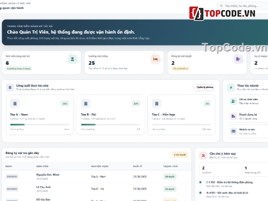The image size is (268, 201).
Task: Click the green status badge in Lê Thu Anh row
Action: point(170,189)
